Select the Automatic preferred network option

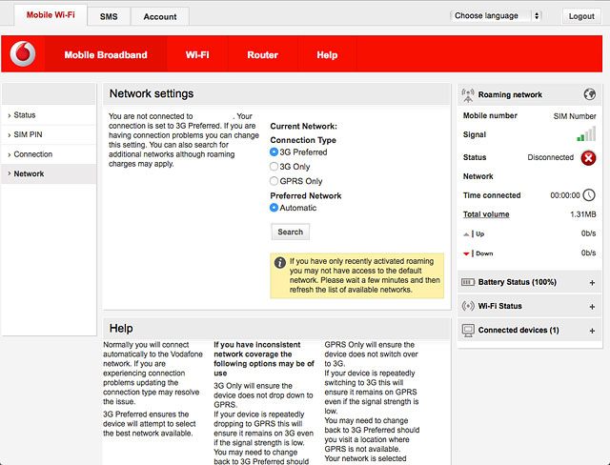[x=274, y=208]
